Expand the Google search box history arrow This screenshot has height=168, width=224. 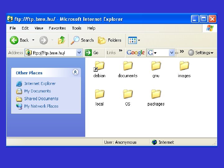click(172, 53)
